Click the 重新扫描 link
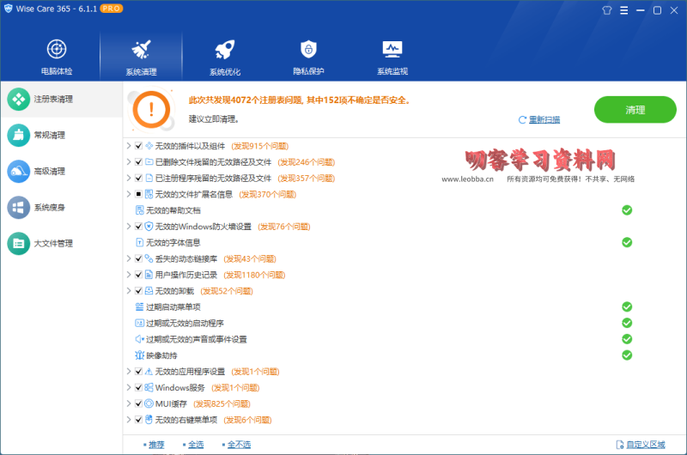 click(544, 119)
